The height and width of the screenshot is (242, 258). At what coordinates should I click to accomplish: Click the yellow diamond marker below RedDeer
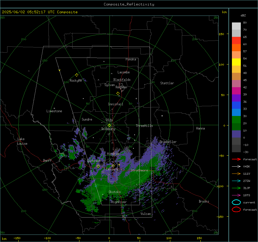118,94
